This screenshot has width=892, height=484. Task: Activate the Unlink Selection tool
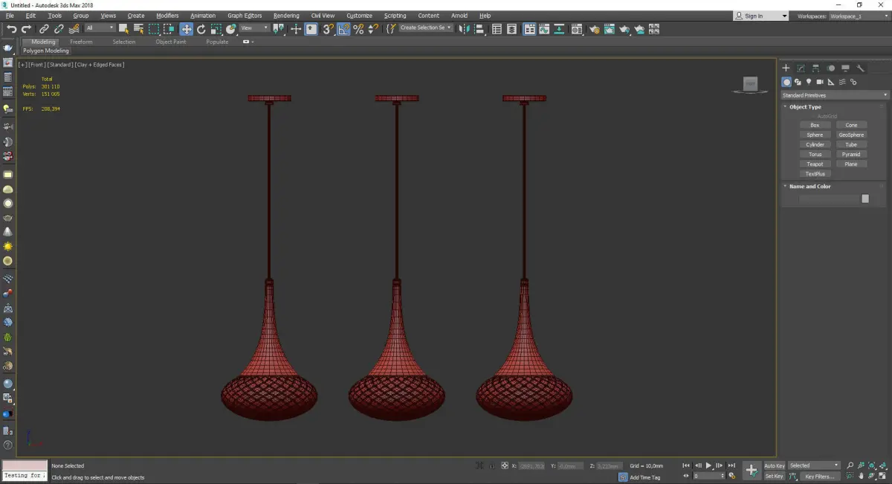(59, 29)
